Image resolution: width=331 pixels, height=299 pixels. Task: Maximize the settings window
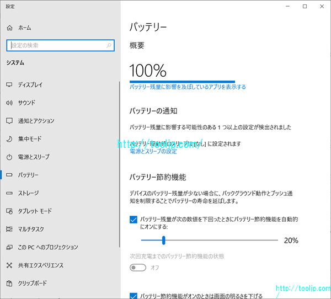(305, 6)
